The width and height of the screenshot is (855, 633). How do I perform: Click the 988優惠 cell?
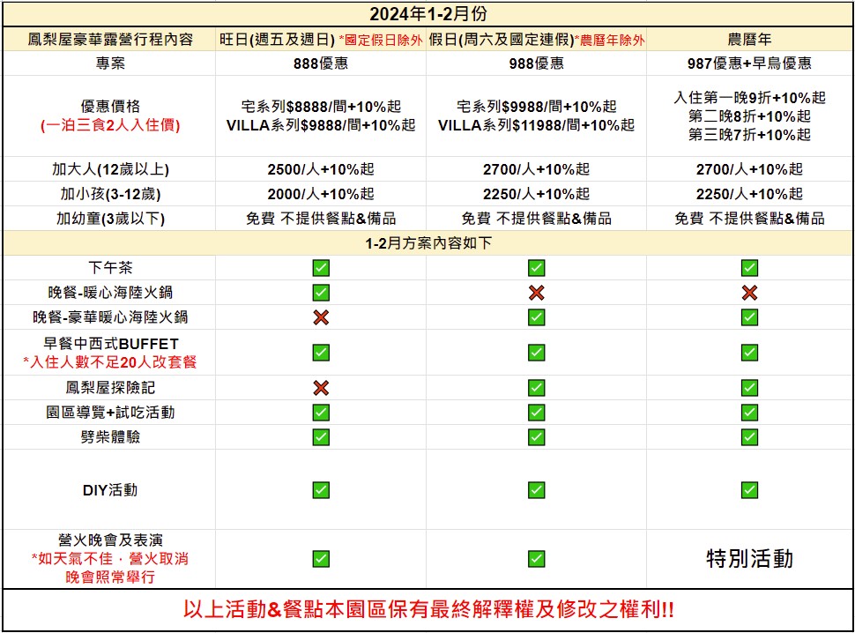tap(537, 63)
